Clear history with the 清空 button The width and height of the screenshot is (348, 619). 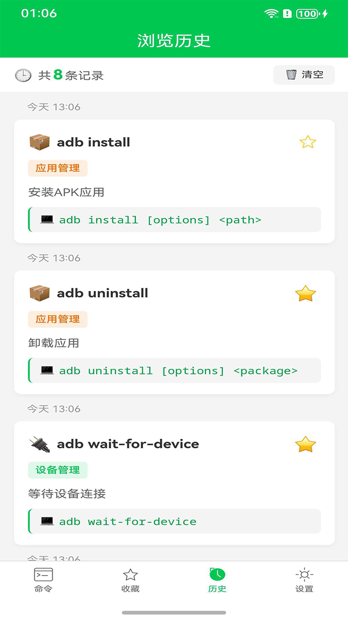304,75
